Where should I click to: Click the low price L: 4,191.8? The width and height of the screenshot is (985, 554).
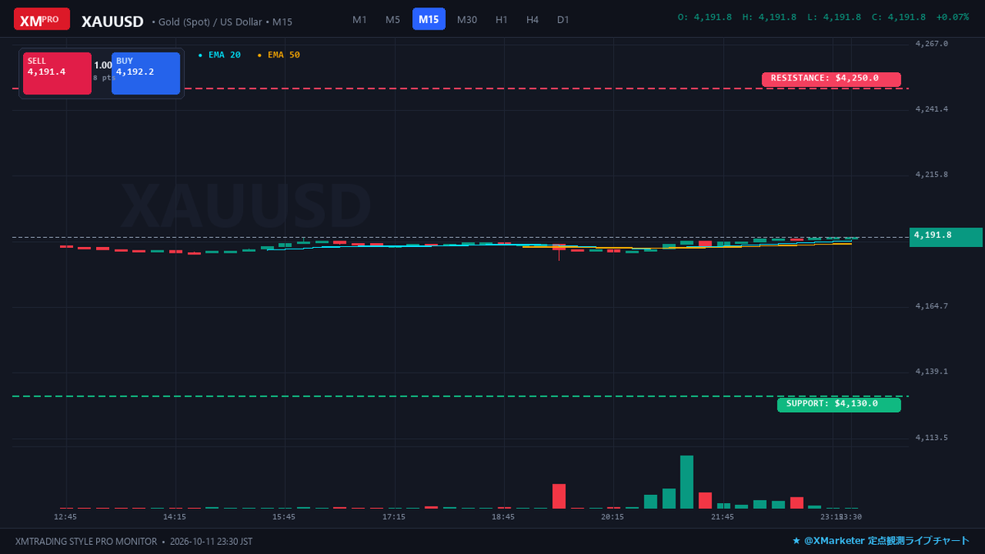tap(834, 17)
